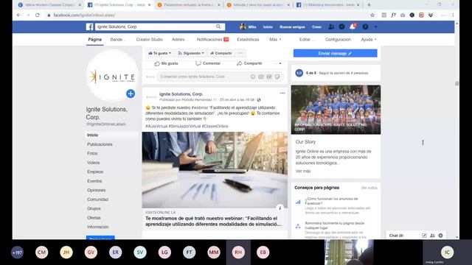Click the info icon on the post image
The width and height of the screenshot is (472, 265).
tap(280, 208)
